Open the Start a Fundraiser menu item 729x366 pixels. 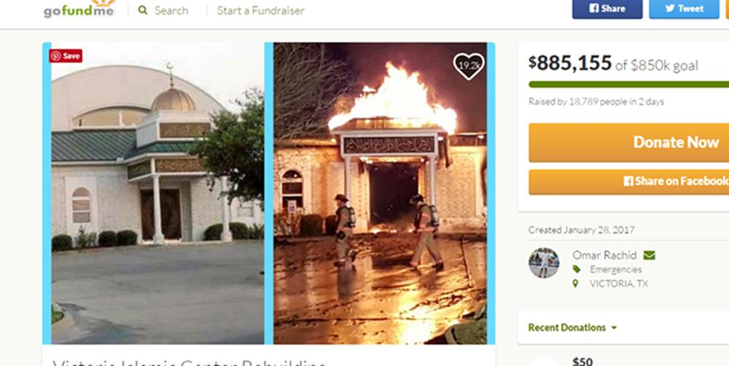pyautogui.click(x=260, y=10)
